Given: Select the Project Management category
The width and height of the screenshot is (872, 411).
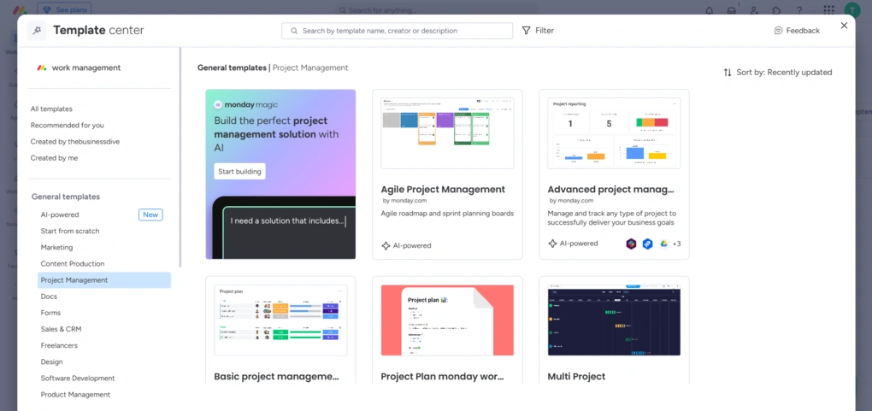Looking at the screenshot, I should [x=104, y=280].
